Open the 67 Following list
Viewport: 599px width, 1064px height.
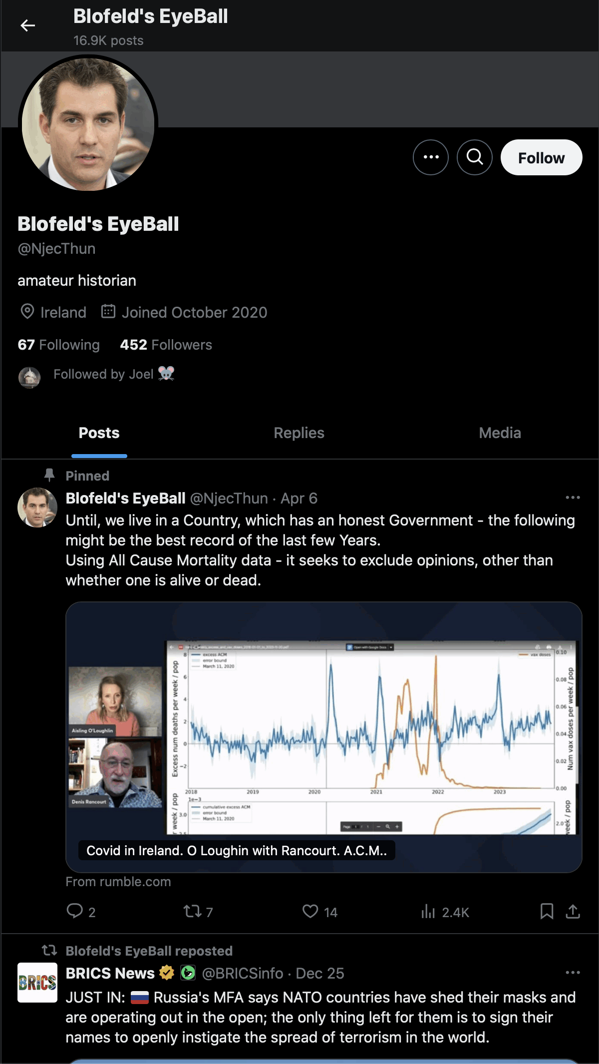(x=59, y=345)
